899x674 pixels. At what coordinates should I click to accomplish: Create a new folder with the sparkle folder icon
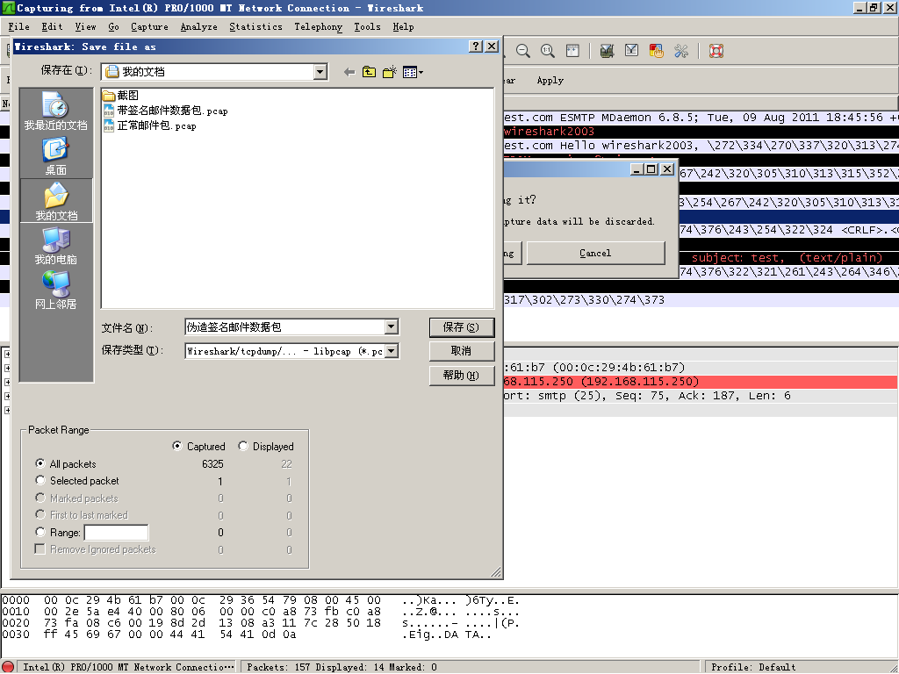tap(390, 72)
